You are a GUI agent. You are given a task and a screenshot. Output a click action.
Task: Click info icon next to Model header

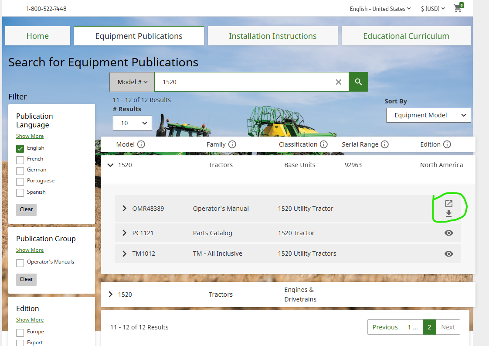pos(141,144)
